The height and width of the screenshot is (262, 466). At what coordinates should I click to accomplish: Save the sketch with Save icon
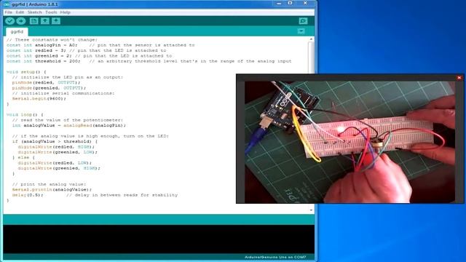tap(56, 21)
